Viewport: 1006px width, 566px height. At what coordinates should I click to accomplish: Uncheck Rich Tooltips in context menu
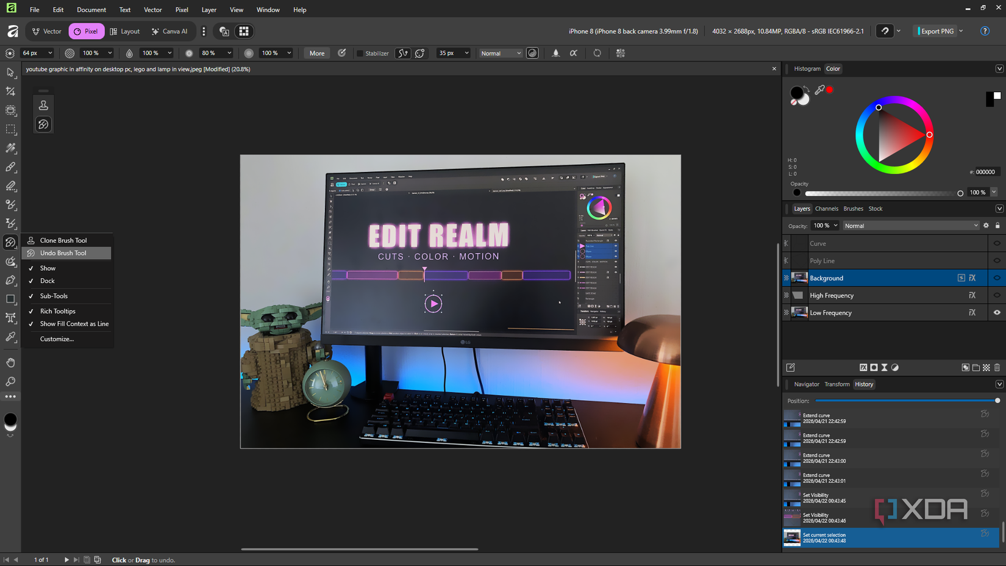click(57, 311)
